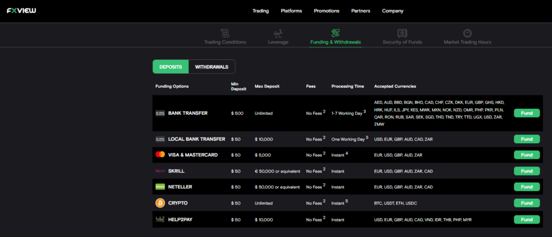Click the Bitcoin crypto icon

pyautogui.click(x=160, y=203)
